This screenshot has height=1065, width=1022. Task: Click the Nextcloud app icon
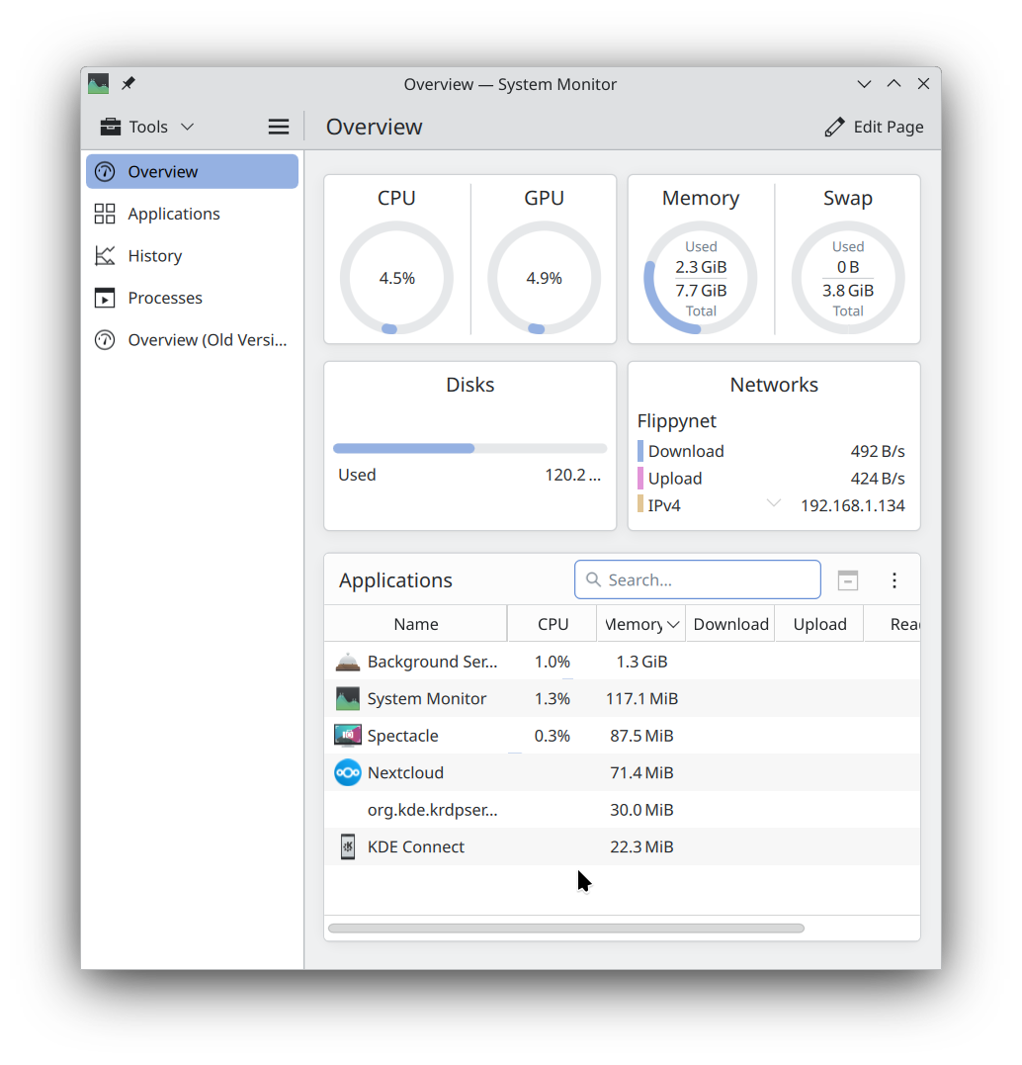click(x=348, y=772)
